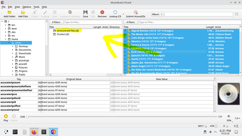Click the Info toolbar icon
Screen dimensions: 242x136
[x=93, y=12]
